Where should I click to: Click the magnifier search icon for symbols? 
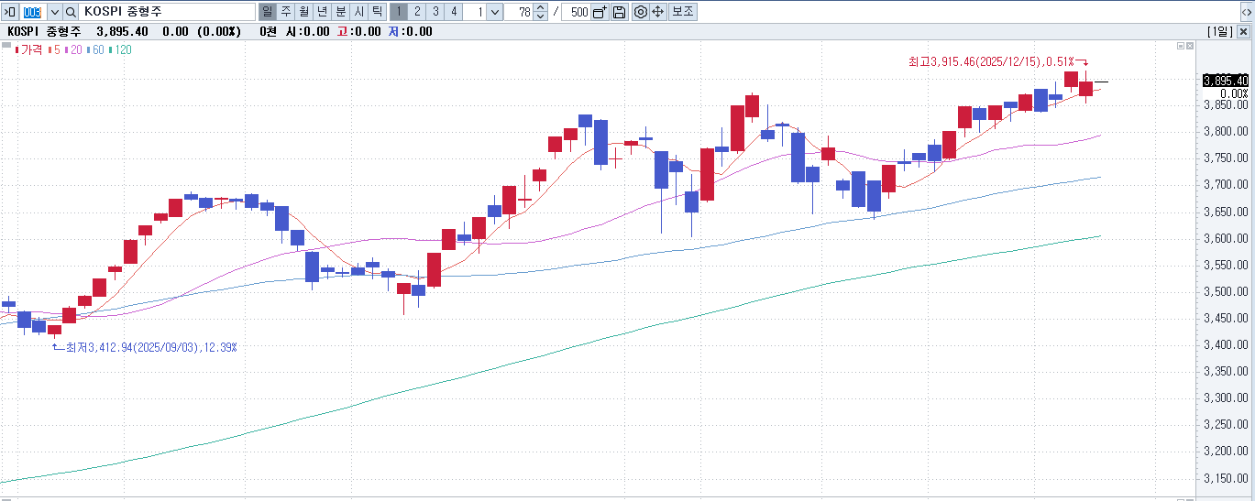click(71, 12)
